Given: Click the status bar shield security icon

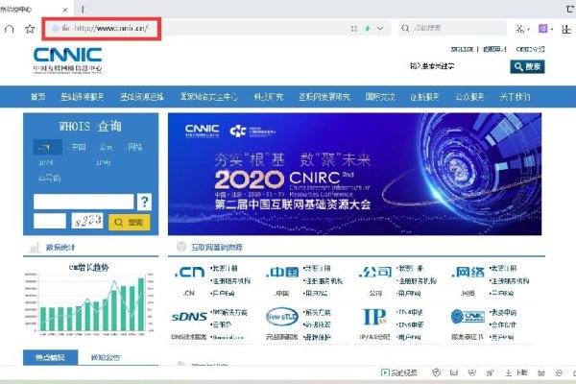Looking at the screenshot, I should click(436, 373).
